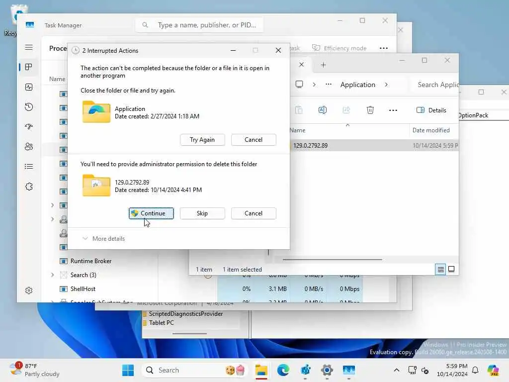The height and width of the screenshot is (382, 509).
Task: Click Efficiency mode in Task Manager
Action: click(x=339, y=48)
